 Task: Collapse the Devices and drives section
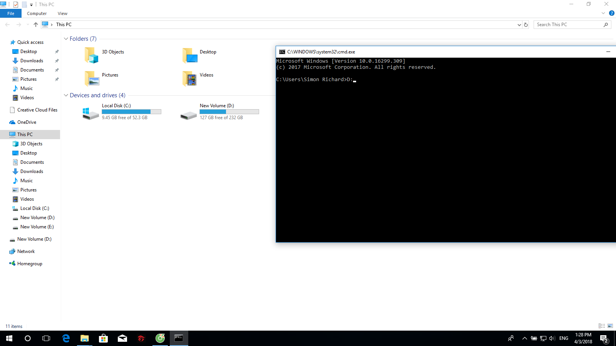pos(66,95)
